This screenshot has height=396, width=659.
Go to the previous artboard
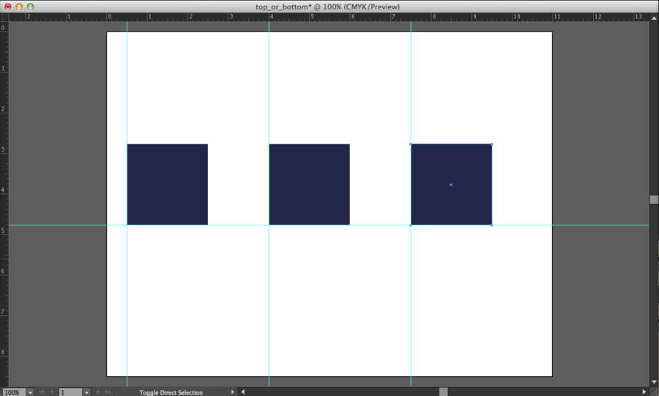pyautogui.click(x=51, y=392)
